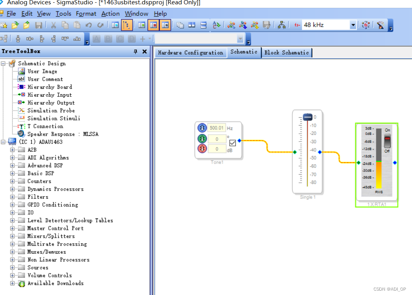Select Available Downloads in the tree
412x295 pixels.
click(55, 283)
